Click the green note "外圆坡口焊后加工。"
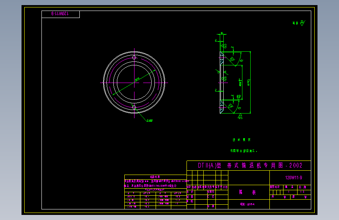Image resolution: width=339 pixels, height=220 pixels. (x=244, y=151)
